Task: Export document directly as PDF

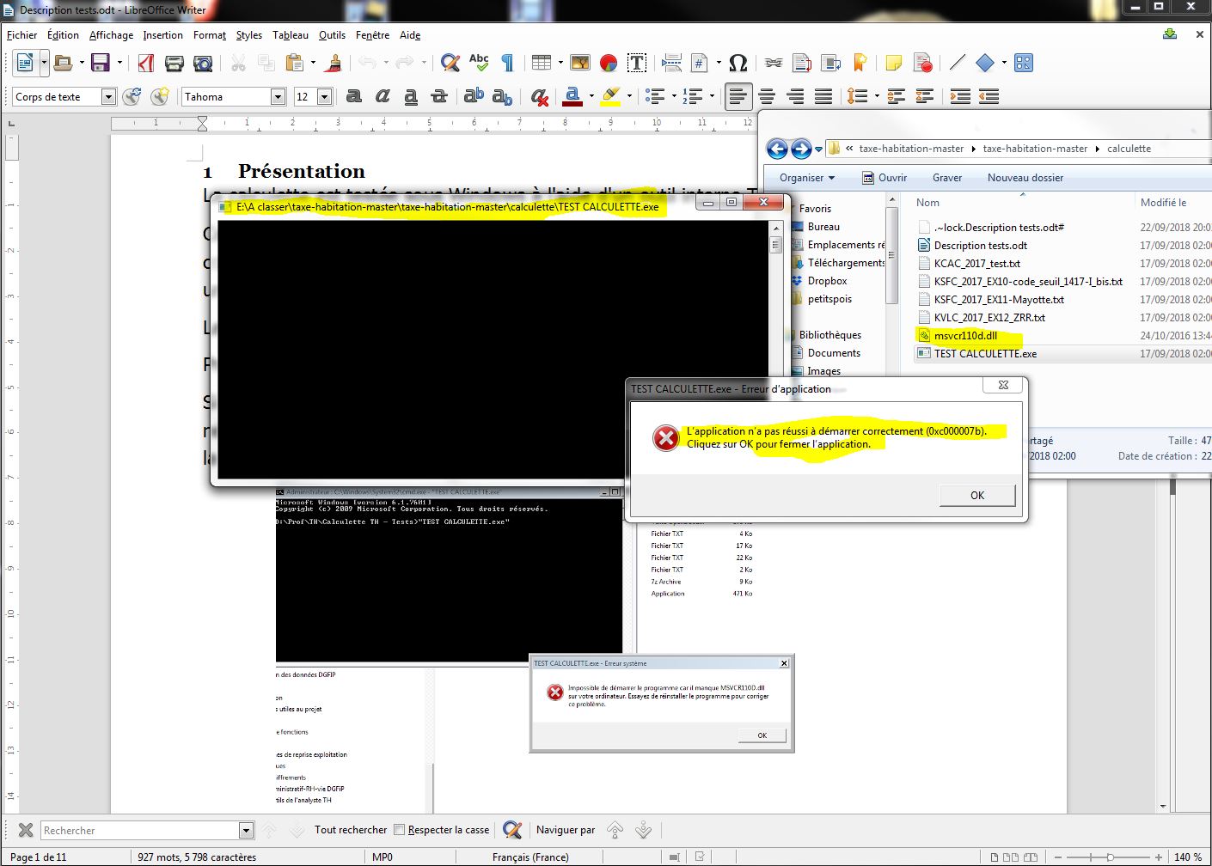Action: click(146, 63)
